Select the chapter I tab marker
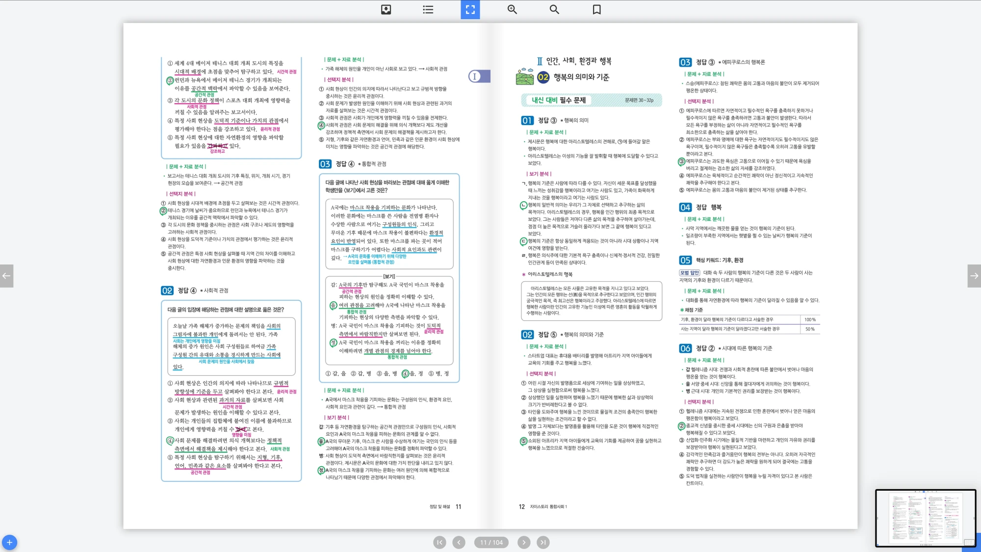Viewport: 981px width, 552px height. pyautogui.click(x=479, y=76)
